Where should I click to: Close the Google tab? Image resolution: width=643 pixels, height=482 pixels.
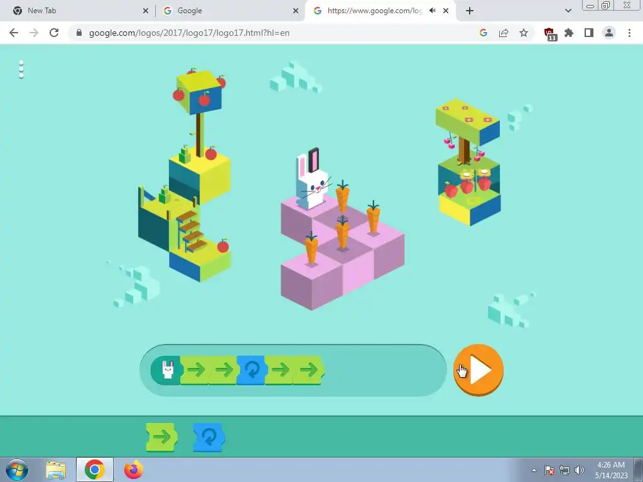(296, 11)
